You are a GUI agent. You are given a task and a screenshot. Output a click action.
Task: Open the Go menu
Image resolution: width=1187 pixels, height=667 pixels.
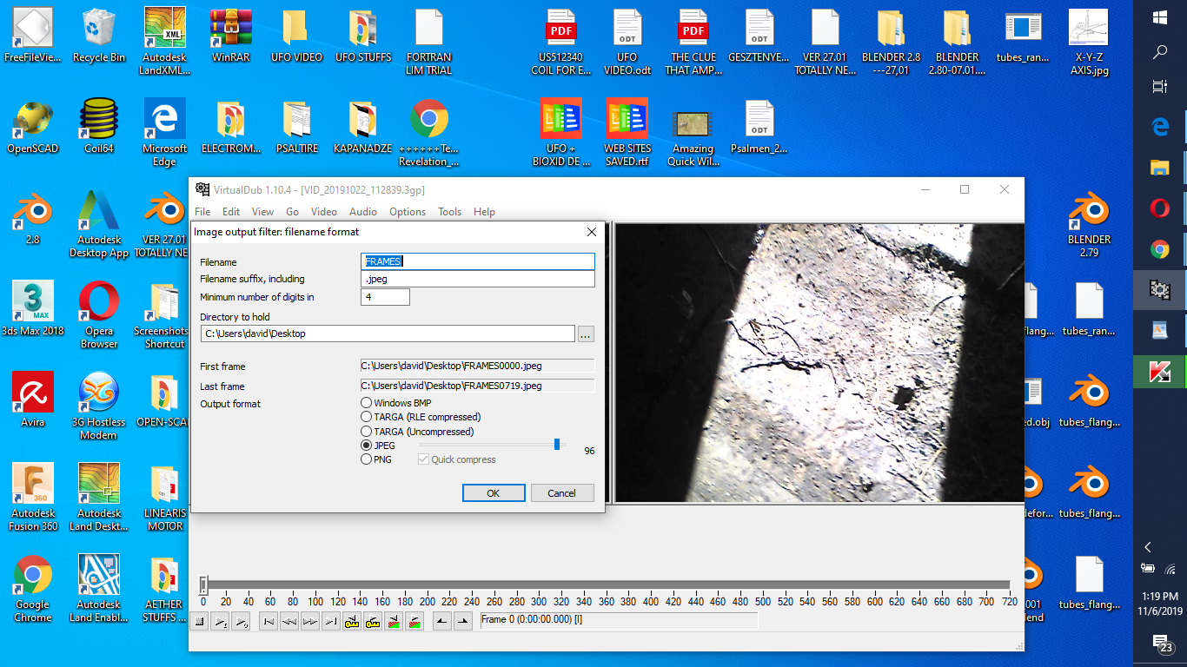pyautogui.click(x=293, y=212)
